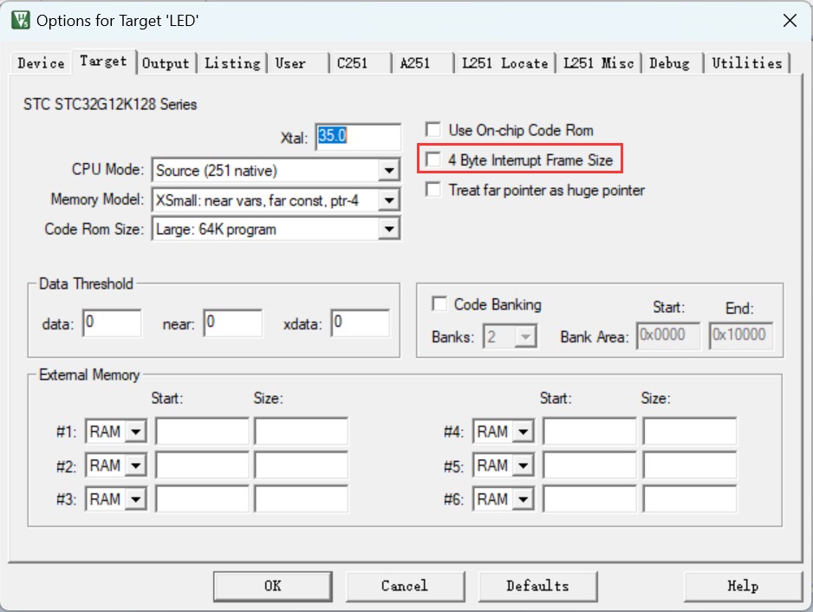
Task: Confirm settings with the OK button
Action: pyautogui.click(x=273, y=586)
